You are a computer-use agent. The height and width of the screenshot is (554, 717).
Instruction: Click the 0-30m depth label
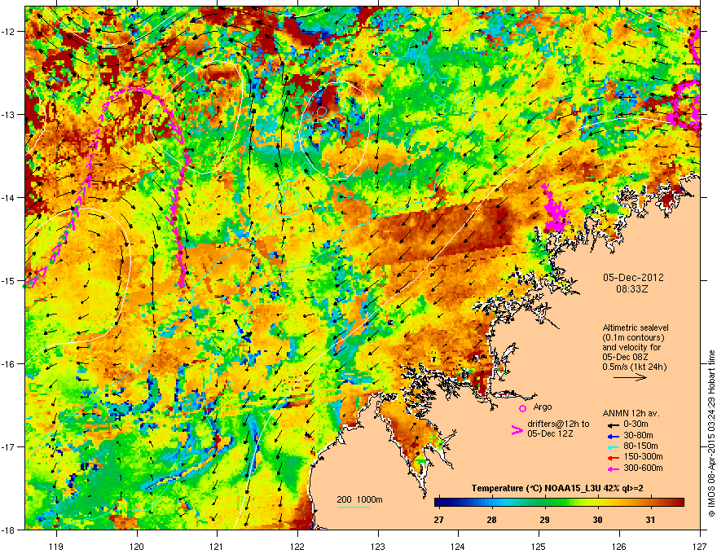[636, 424]
